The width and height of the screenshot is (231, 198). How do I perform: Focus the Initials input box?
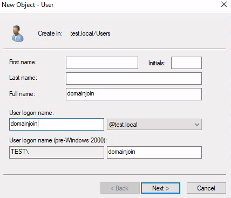pos(186,63)
